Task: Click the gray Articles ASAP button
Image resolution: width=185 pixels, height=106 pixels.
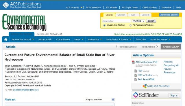Action: (171, 47)
